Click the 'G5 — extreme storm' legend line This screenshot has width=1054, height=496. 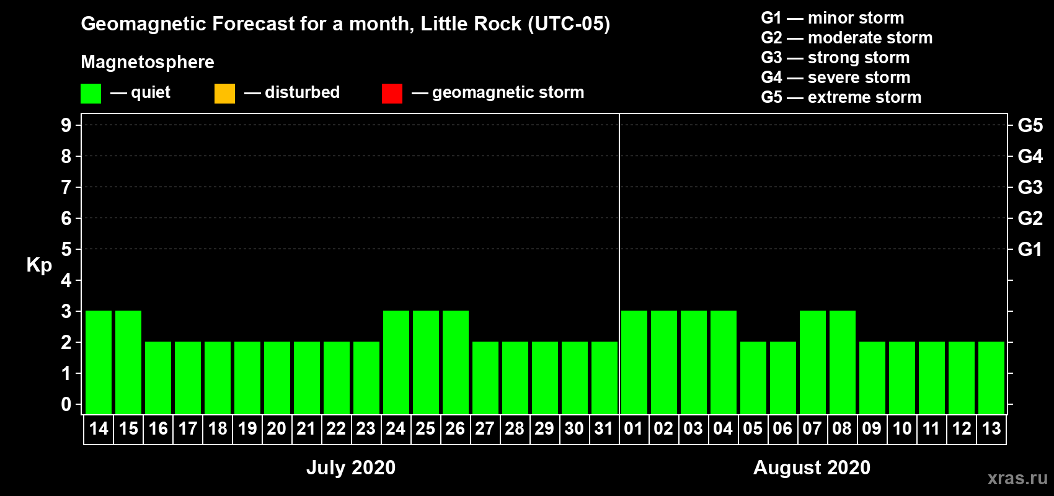point(841,97)
